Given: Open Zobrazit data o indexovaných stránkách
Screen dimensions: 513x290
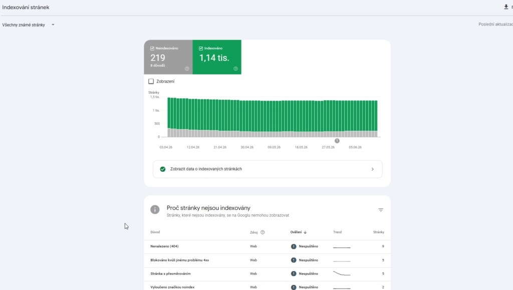Looking at the screenshot, I should [268, 169].
